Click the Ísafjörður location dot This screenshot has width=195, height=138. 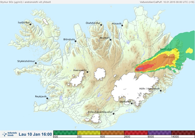30,24
